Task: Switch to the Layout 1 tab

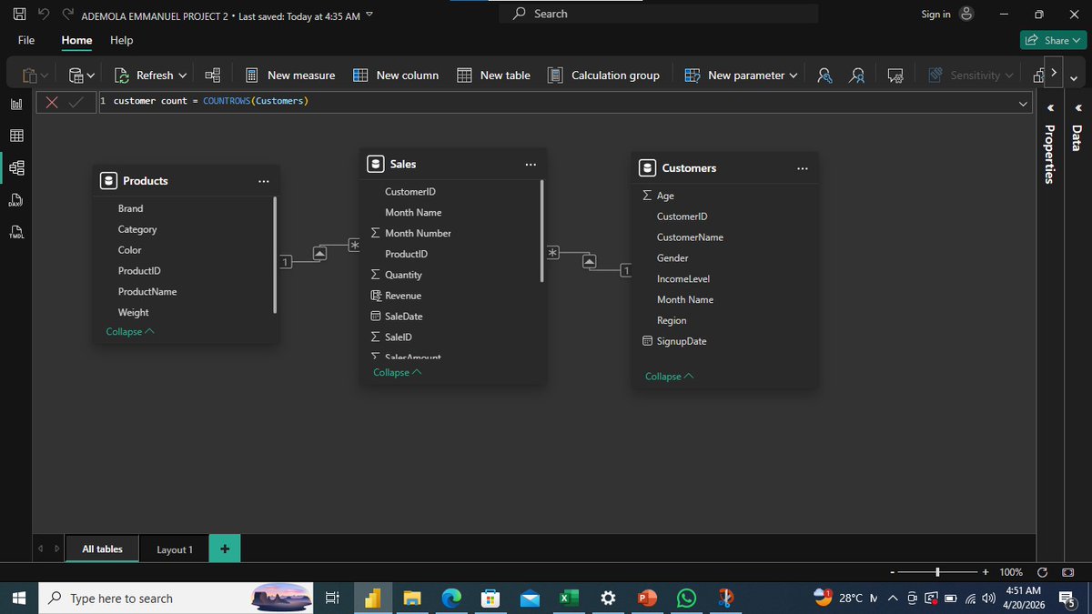Action: pyautogui.click(x=175, y=549)
